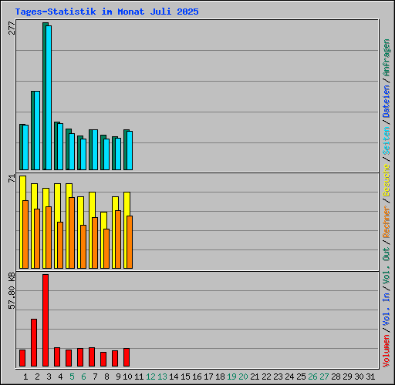Click green day label '12' on the x-axis
This screenshot has height=385, width=395.
tap(150, 377)
